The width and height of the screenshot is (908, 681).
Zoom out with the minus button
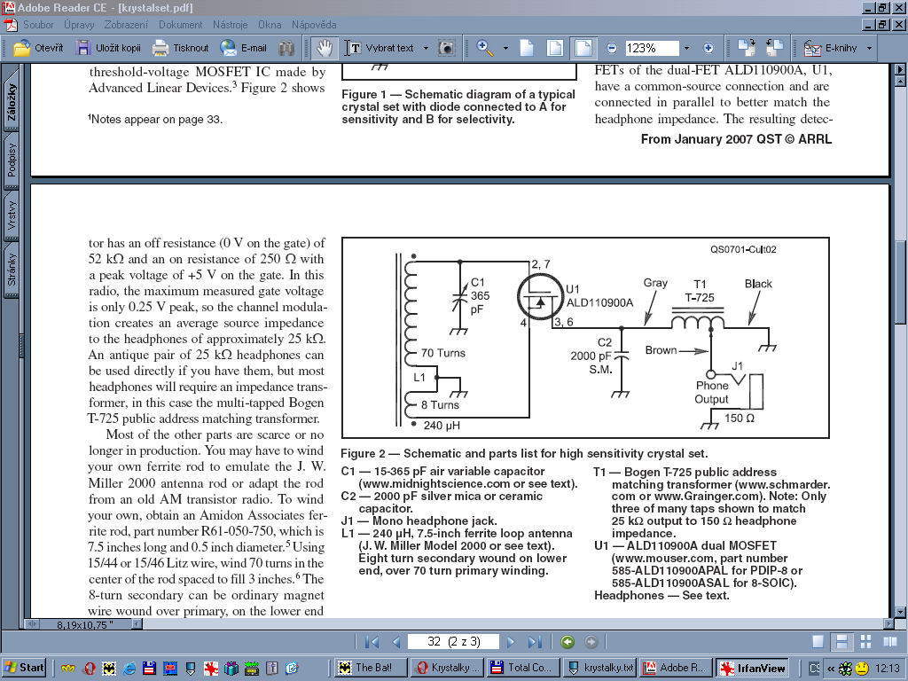(612, 48)
